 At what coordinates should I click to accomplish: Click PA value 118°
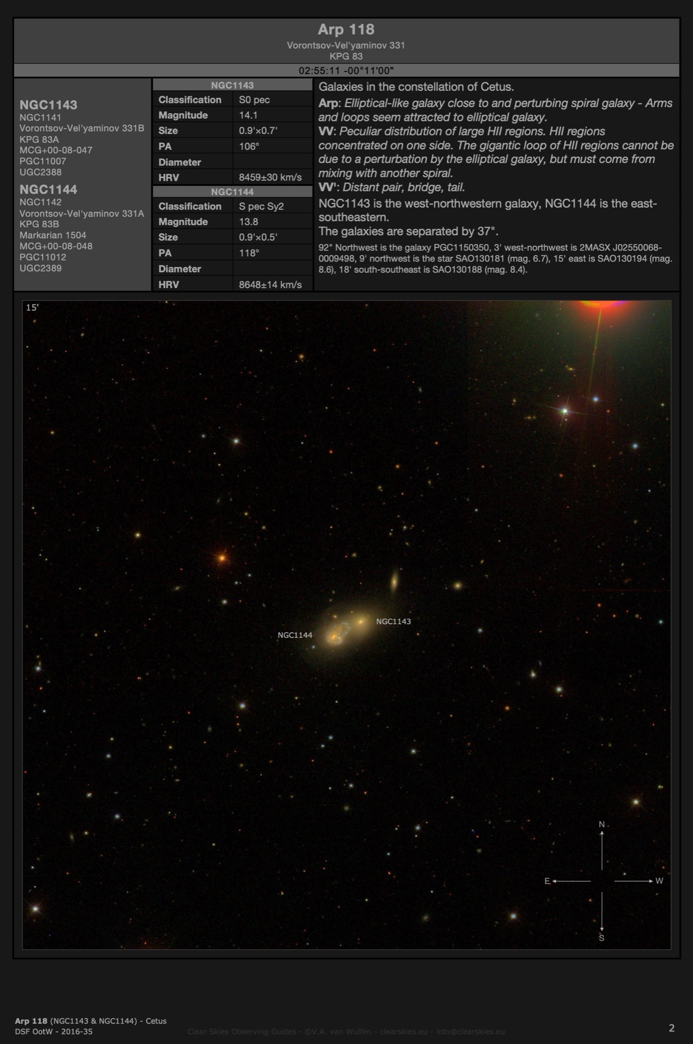point(249,253)
